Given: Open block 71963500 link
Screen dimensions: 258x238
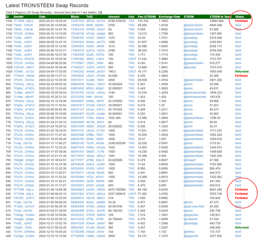Looking at the screenshot, I should 77,55.
